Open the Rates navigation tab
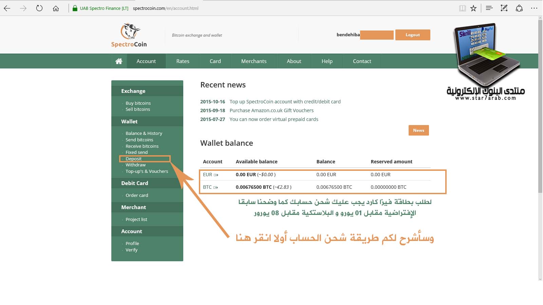 (x=183, y=61)
